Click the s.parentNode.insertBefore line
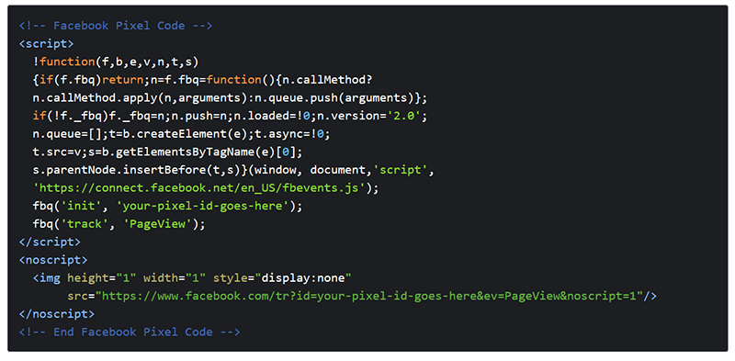Viewport: 735px width, 361px height. pos(234,170)
